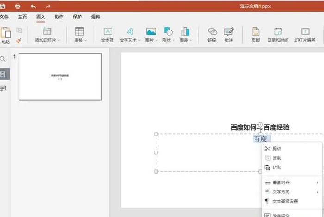Viewport: 324px width, 217px height.
Task: Click the bottom-left handle of the subtitle box
Action: pos(156,171)
